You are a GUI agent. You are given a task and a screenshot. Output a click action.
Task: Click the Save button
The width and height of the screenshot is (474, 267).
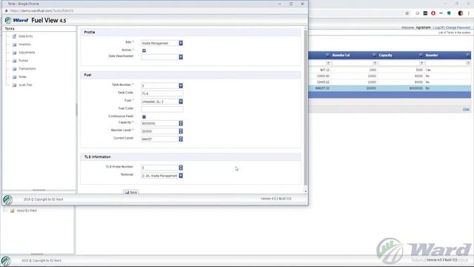coord(131,192)
